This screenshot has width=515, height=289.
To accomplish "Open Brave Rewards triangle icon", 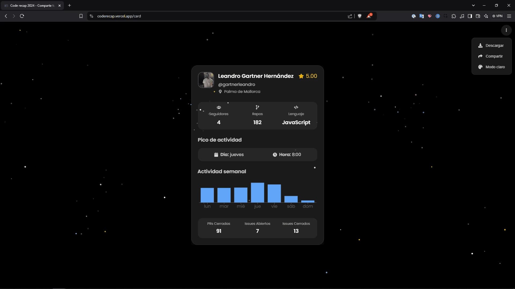I will 369,16.
